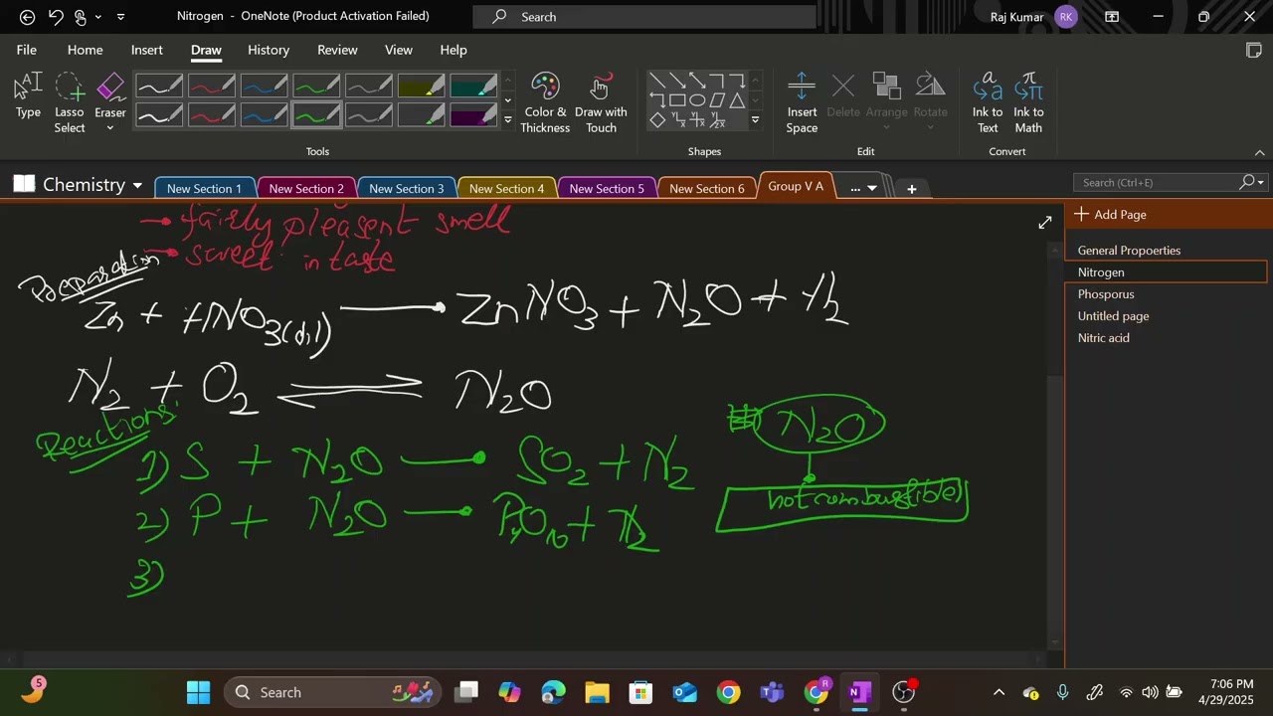Select the white pen in bottom row
Viewport: 1273px width, 716px height.
159,116
